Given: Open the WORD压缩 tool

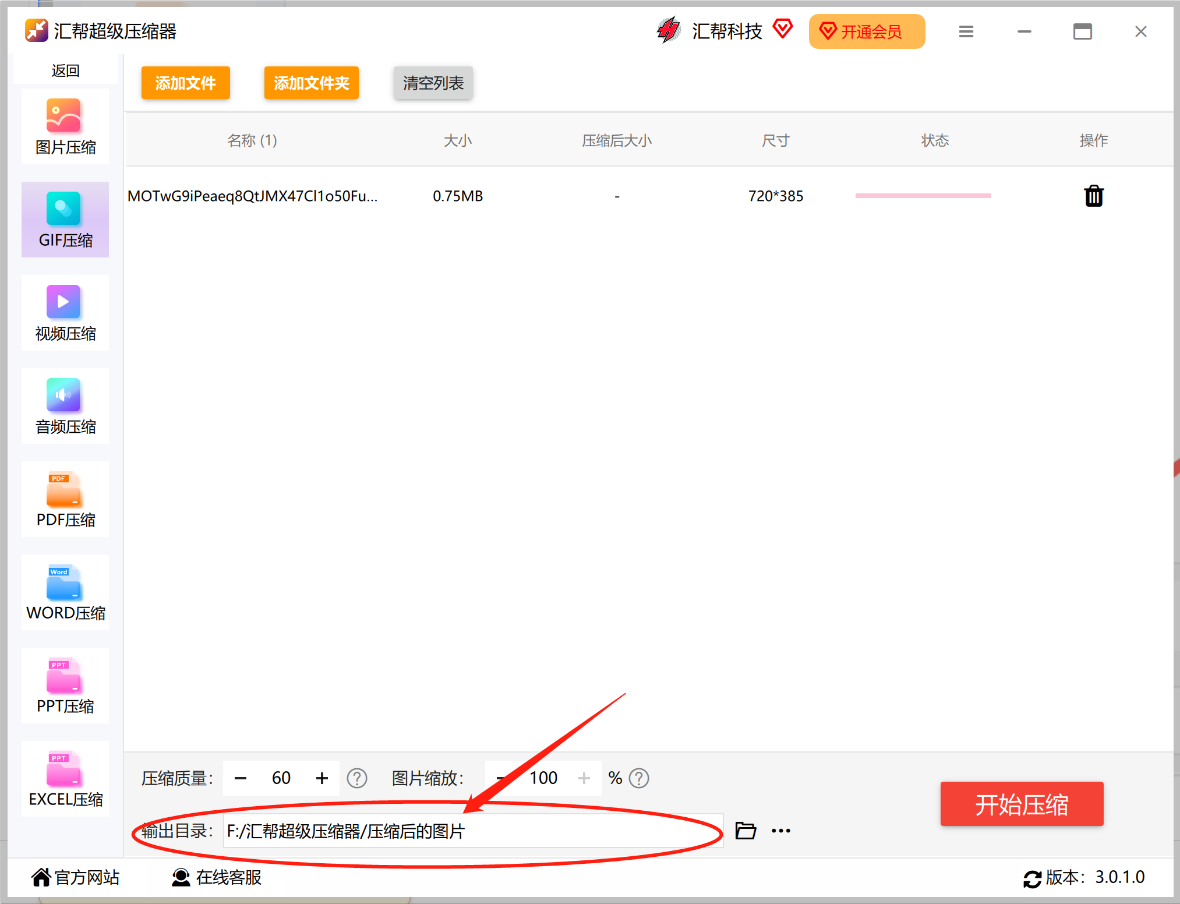Looking at the screenshot, I should 65,592.
